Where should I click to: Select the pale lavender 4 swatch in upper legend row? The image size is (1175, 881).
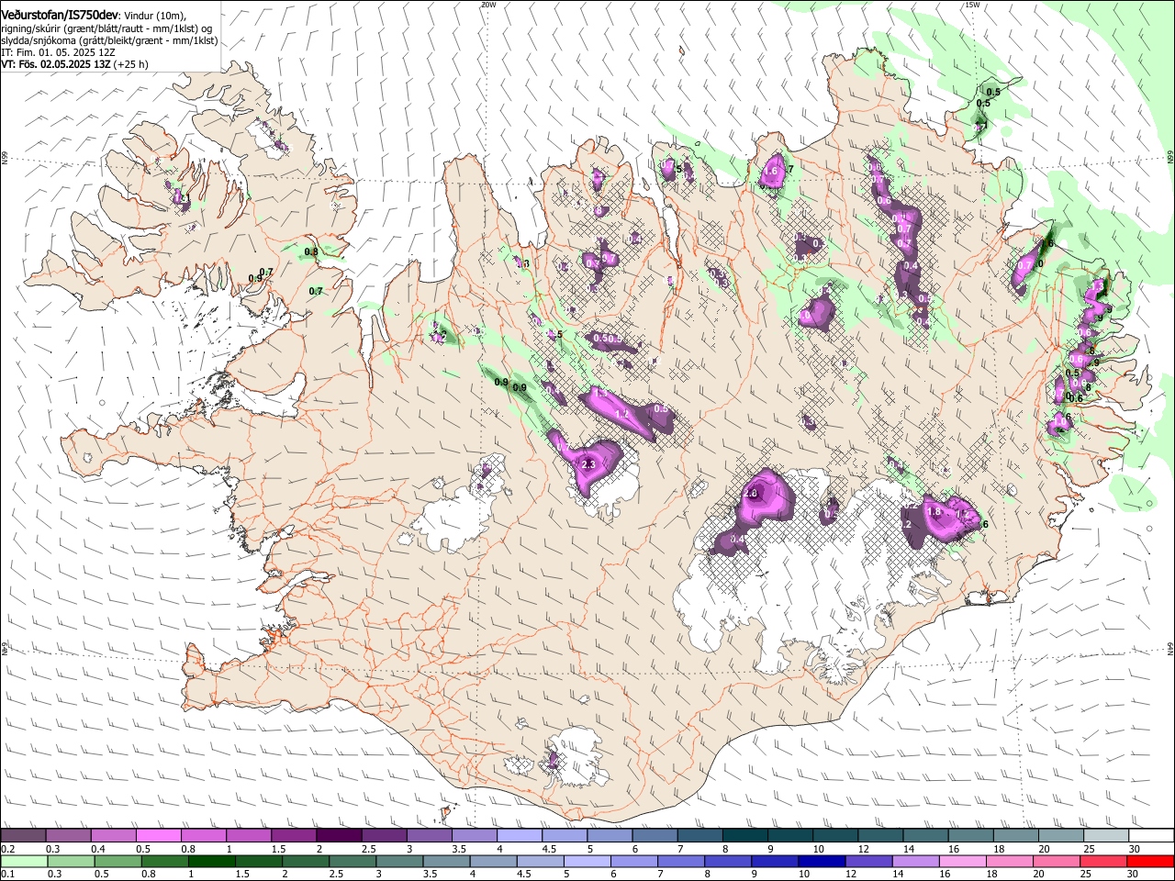[520, 836]
